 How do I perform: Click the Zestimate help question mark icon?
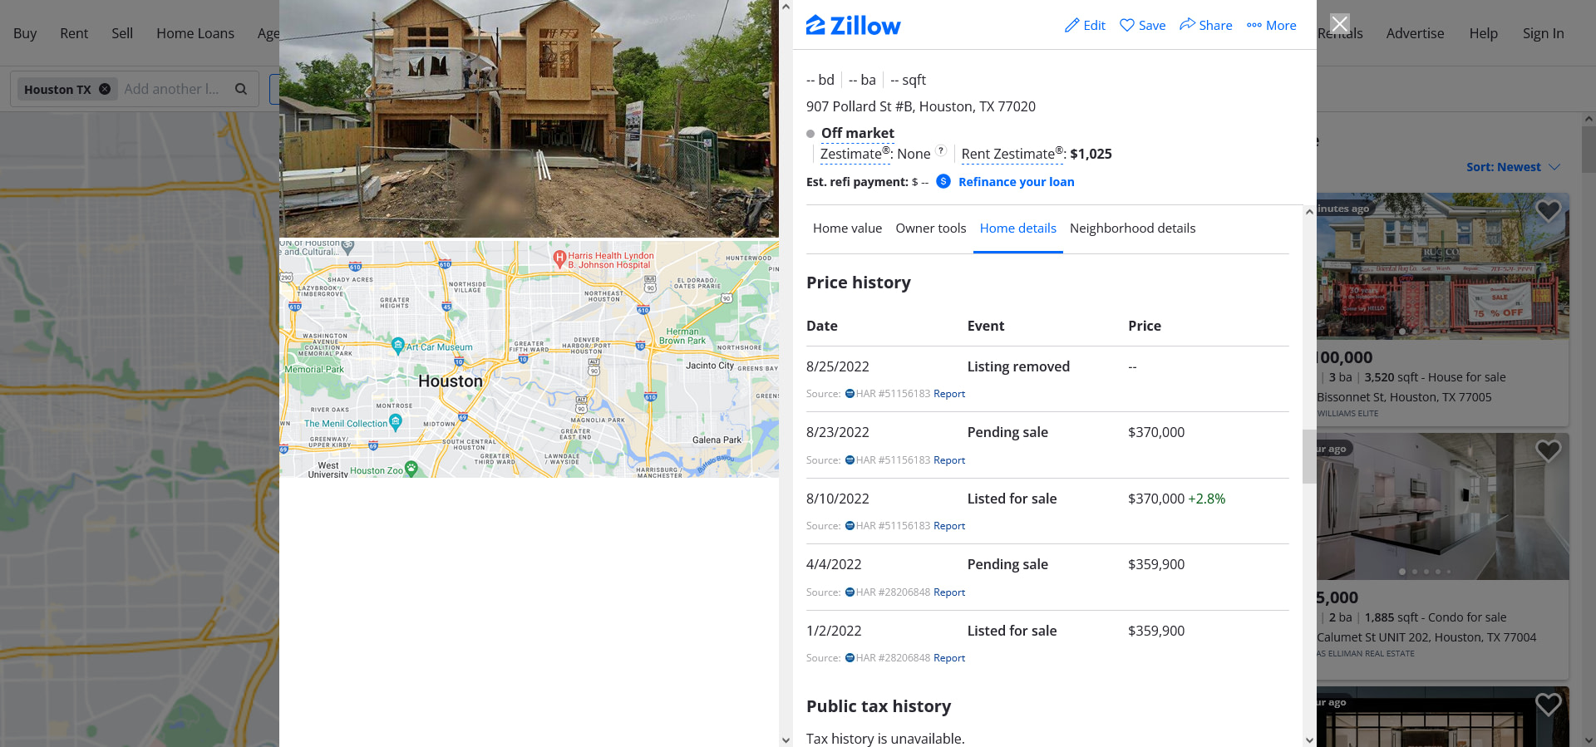[x=941, y=150]
